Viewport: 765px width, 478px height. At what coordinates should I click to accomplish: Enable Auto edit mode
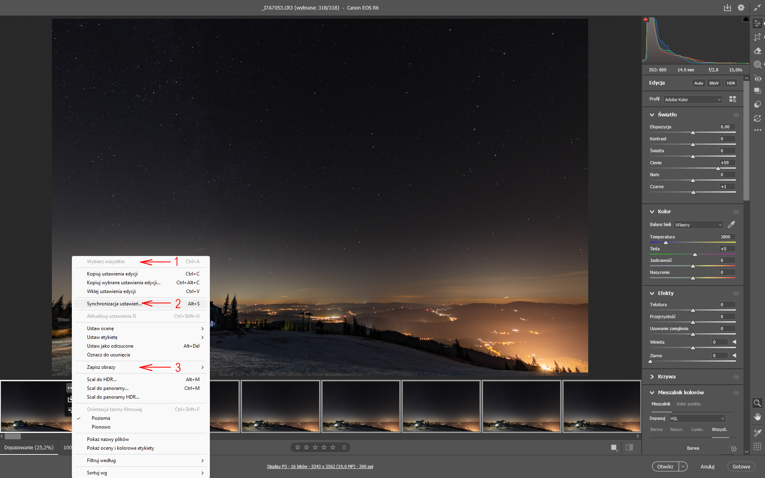coord(698,83)
